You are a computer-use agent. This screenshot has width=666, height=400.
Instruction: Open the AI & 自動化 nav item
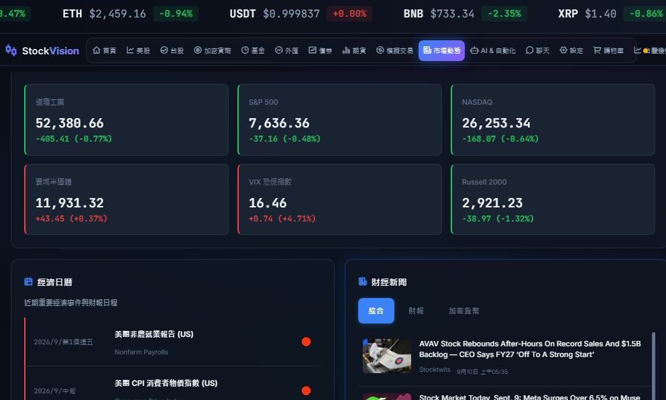[493, 50]
